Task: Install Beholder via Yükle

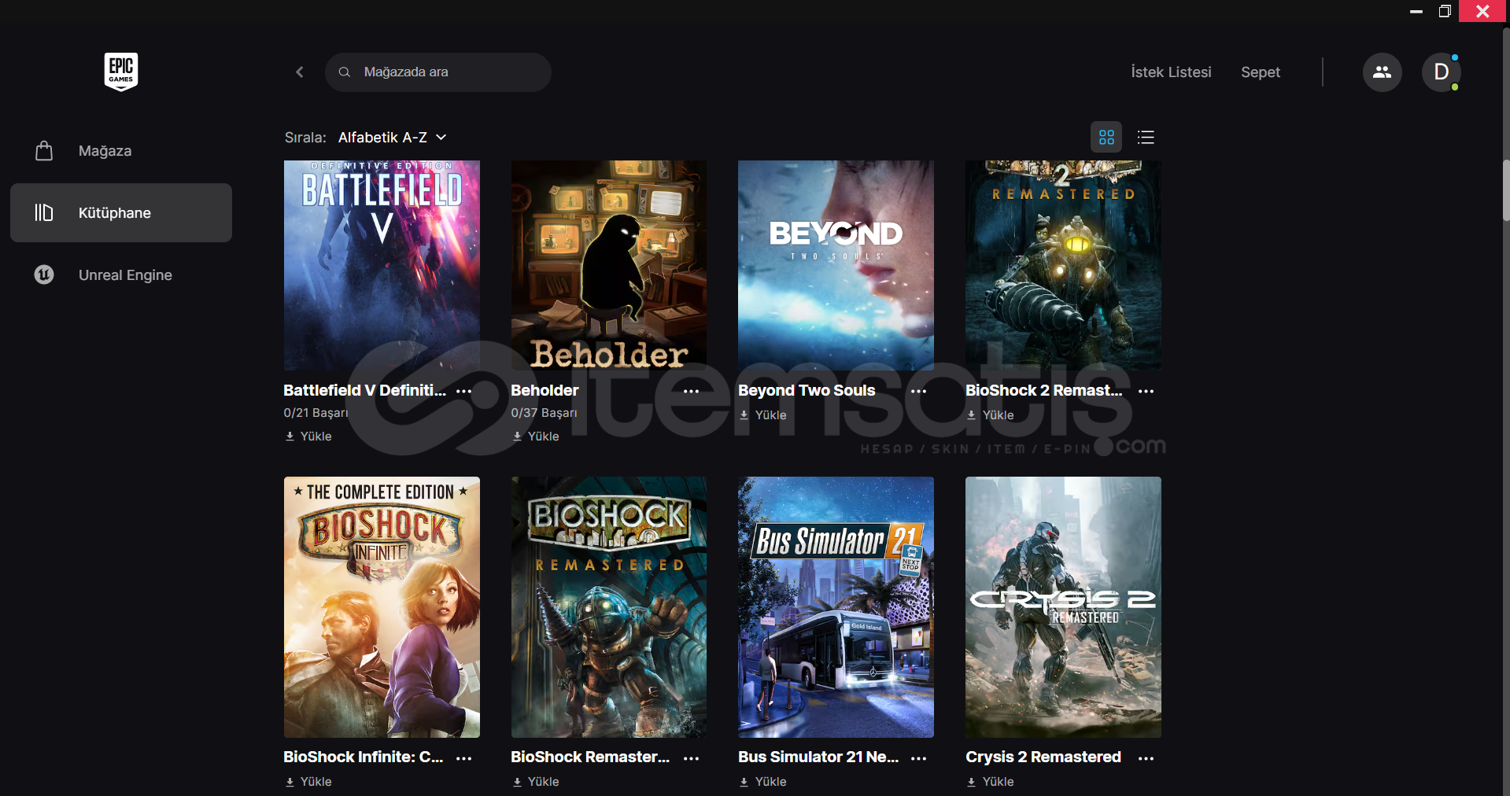Action: pyautogui.click(x=536, y=437)
